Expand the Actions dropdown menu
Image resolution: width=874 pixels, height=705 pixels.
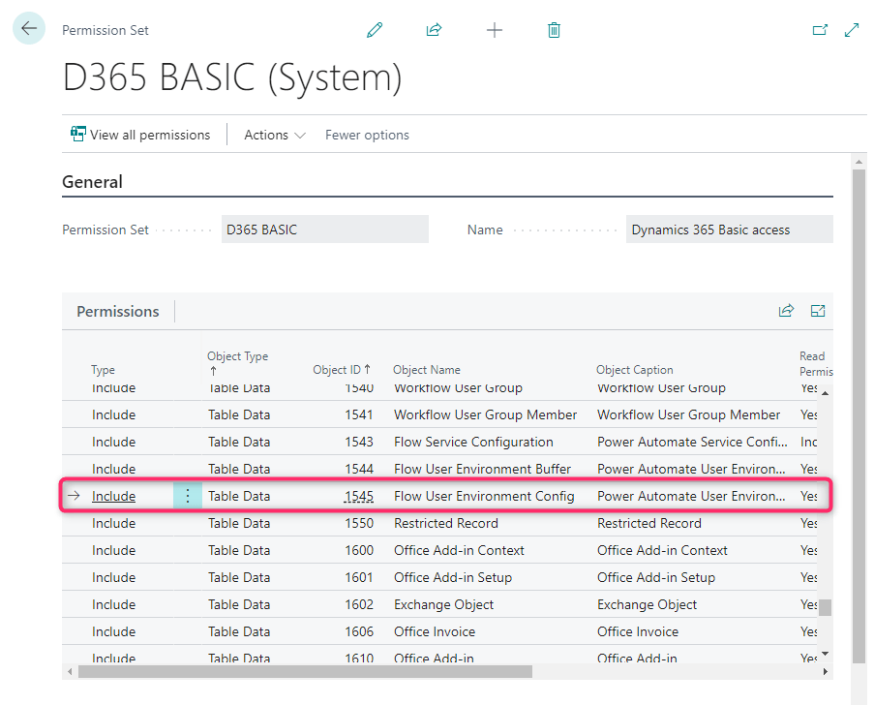[x=274, y=135]
